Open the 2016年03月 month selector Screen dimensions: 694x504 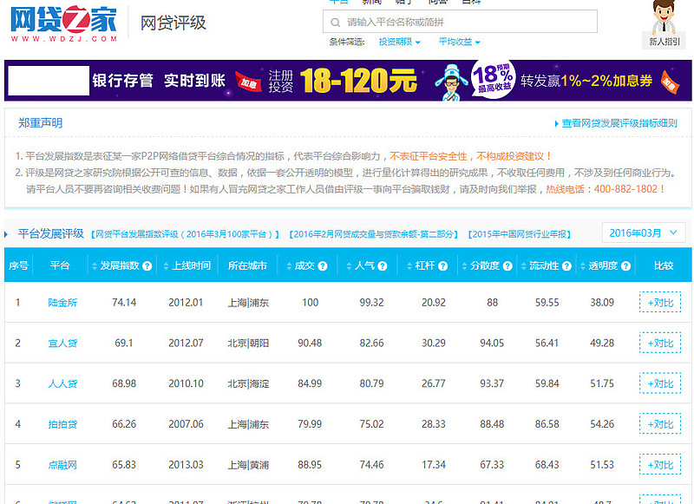[644, 232]
